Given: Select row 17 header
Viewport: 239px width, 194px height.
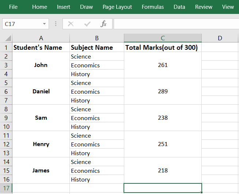Looking at the screenshot, I should (6, 188).
